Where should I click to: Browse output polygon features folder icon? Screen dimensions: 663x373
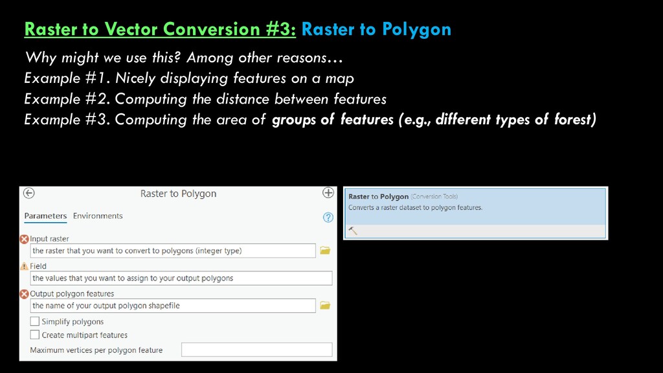(325, 306)
